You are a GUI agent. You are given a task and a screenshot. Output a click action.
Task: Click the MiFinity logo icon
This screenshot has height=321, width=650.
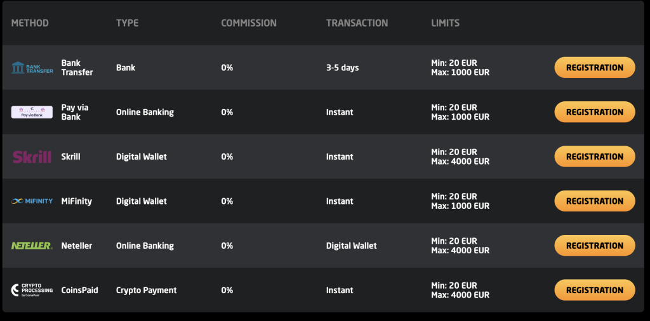point(32,201)
